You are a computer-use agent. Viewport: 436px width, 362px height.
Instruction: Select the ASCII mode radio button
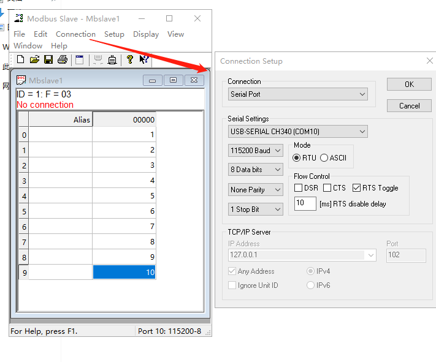coord(324,158)
